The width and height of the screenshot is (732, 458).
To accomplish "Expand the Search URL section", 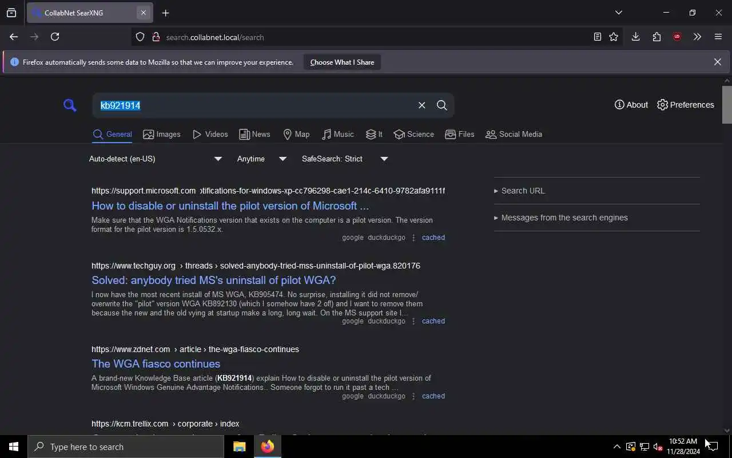I will pyautogui.click(x=519, y=191).
